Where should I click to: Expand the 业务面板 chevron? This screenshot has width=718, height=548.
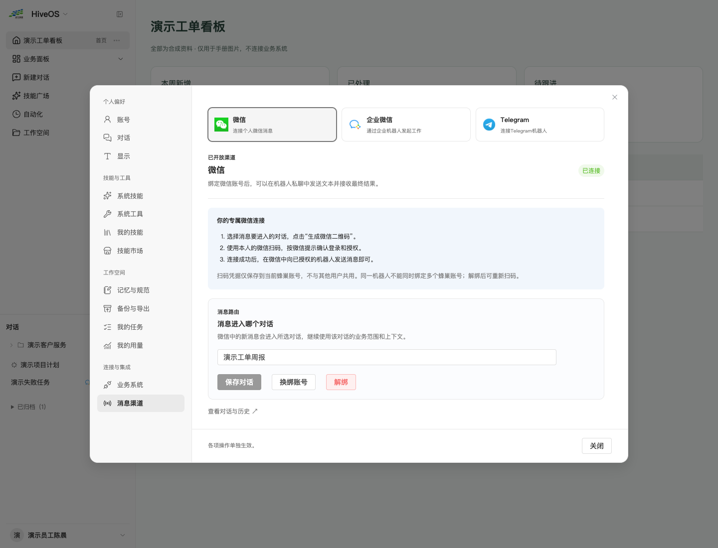point(120,59)
